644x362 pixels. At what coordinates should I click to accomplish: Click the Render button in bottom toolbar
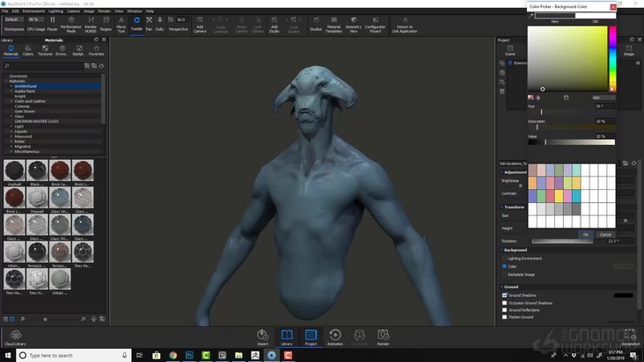point(383,337)
